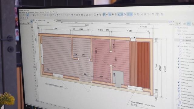Click the 1 149 dimension text

pos(81,29)
